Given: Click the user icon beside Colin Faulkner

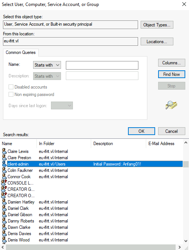Looking at the screenshot, I should click(x=4, y=170).
